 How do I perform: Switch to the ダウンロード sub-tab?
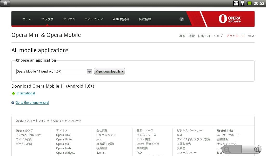click(x=235, y=36)
